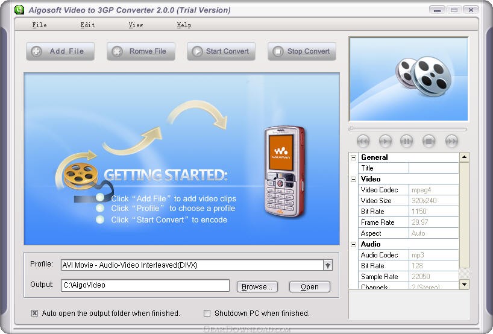Start Convert button click
Screen dimensions: 493x334
tap(221, 51)
